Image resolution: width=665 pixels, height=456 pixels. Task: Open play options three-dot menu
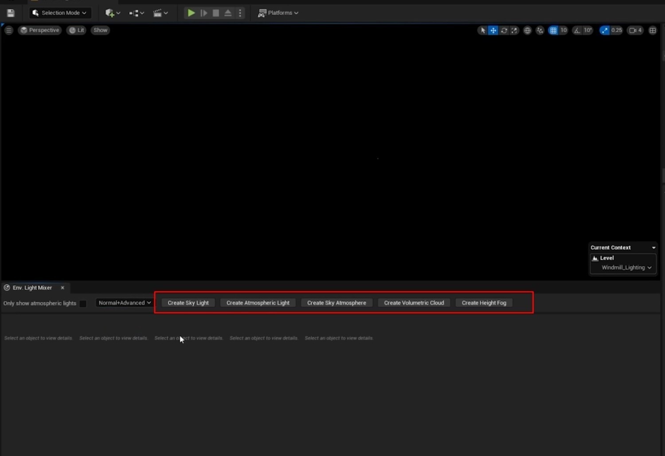click(x=240, y=13)
